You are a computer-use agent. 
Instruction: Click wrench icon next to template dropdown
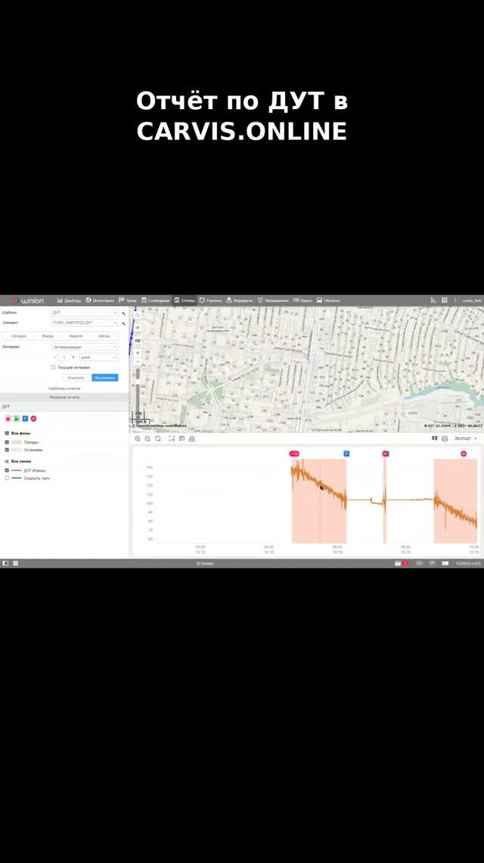(124, 313)
